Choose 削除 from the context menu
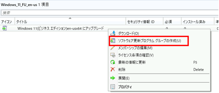This screenshot has height=93, width=219. click(x=159, y=70)
